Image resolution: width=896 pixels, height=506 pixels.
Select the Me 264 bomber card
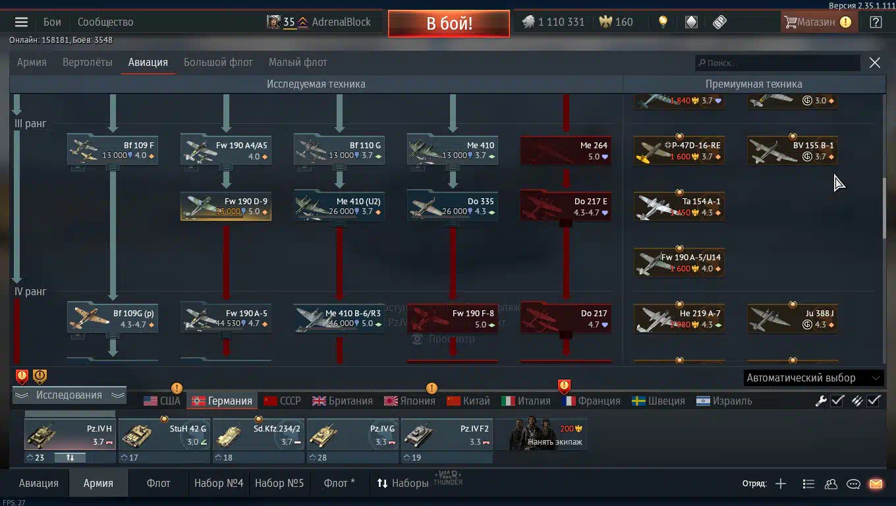point(566,150)
